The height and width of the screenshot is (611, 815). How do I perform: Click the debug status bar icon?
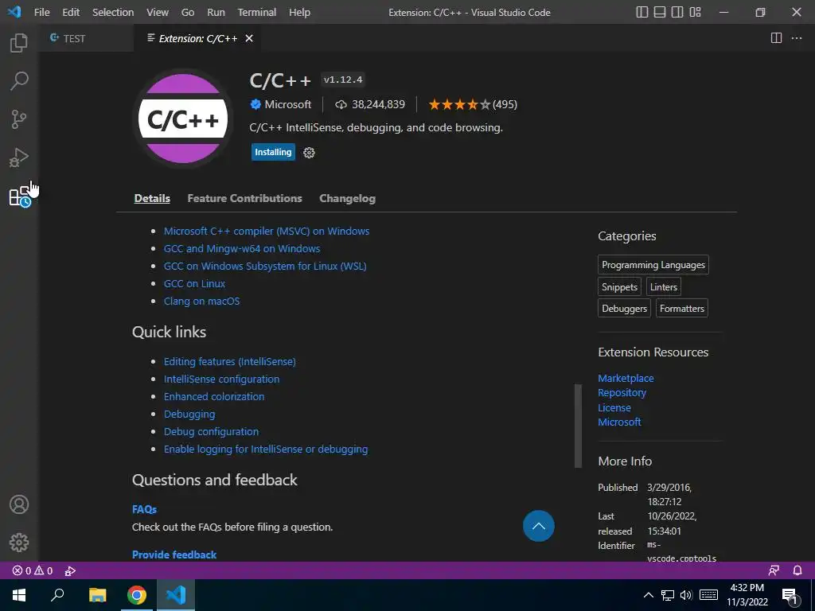70,570
